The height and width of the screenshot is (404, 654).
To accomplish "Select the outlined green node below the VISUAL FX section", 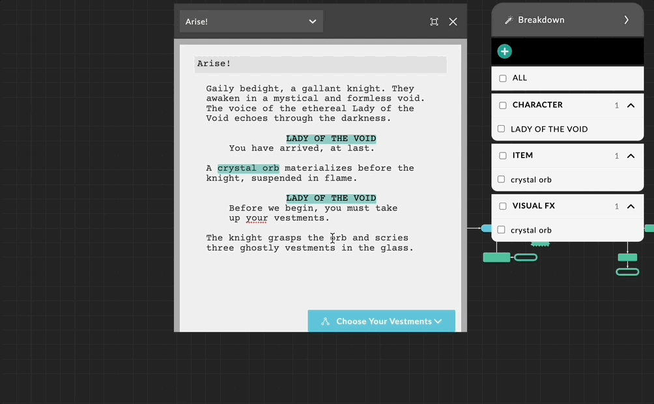I will point(526,257).
